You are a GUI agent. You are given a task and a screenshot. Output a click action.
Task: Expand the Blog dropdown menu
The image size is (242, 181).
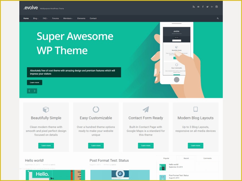36,18
